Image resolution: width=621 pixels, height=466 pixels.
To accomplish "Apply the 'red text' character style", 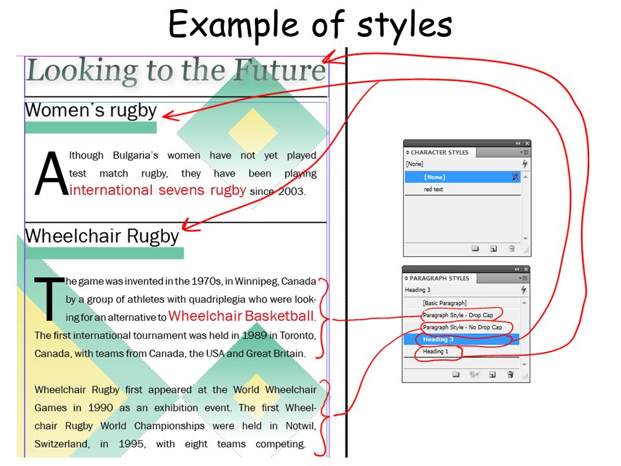I will tap(462, 189).
